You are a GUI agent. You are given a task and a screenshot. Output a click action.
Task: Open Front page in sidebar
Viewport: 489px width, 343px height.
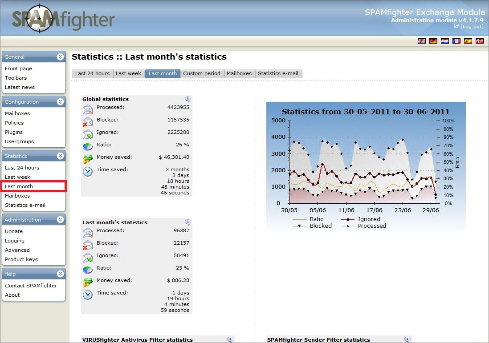18,69
